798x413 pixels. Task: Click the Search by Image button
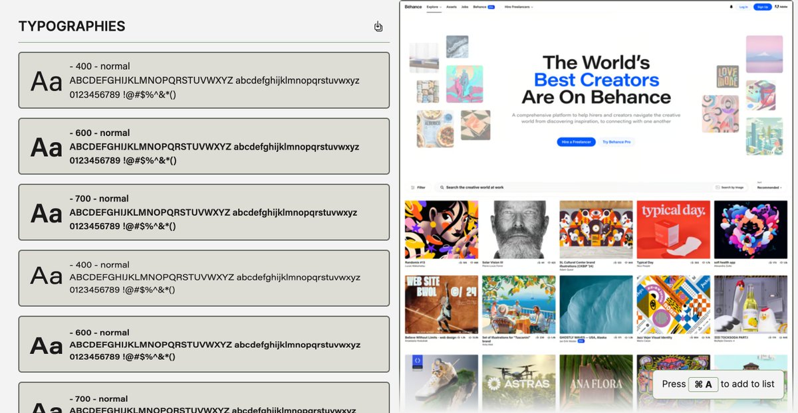pos(730,188)
